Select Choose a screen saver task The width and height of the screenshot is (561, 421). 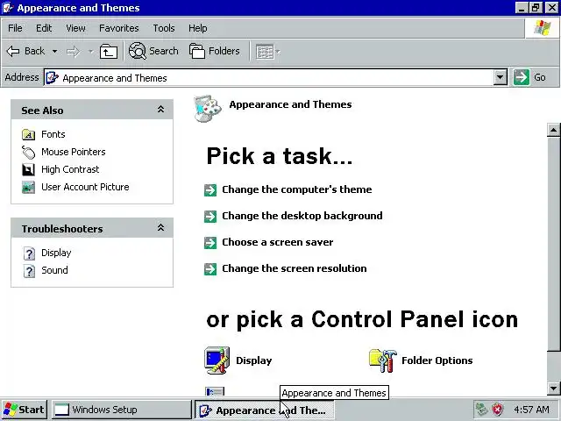click(278, 242)
